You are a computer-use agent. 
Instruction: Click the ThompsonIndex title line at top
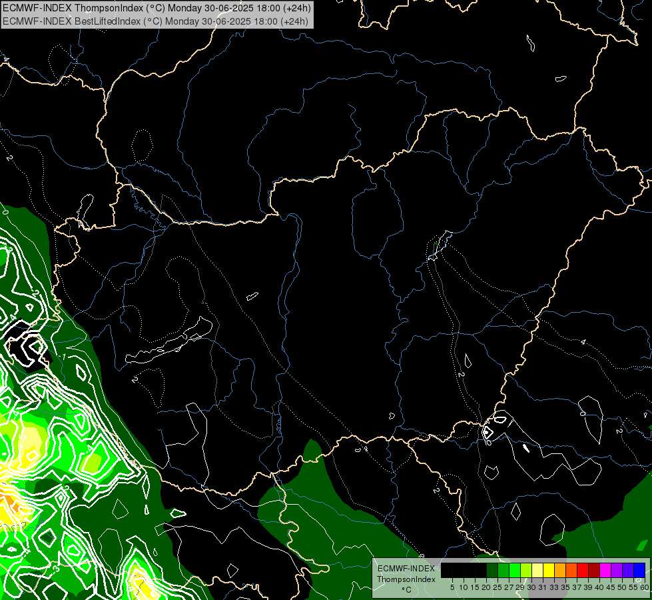point(157,8)
